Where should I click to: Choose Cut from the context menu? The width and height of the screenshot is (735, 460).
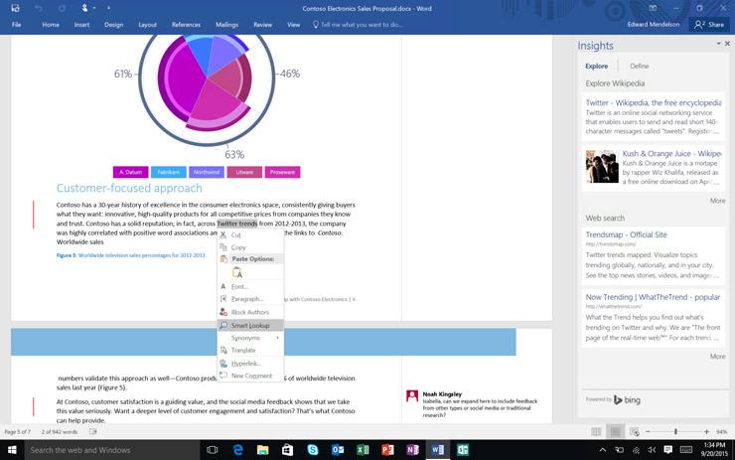pyautogui.click(x=250, y=234)
